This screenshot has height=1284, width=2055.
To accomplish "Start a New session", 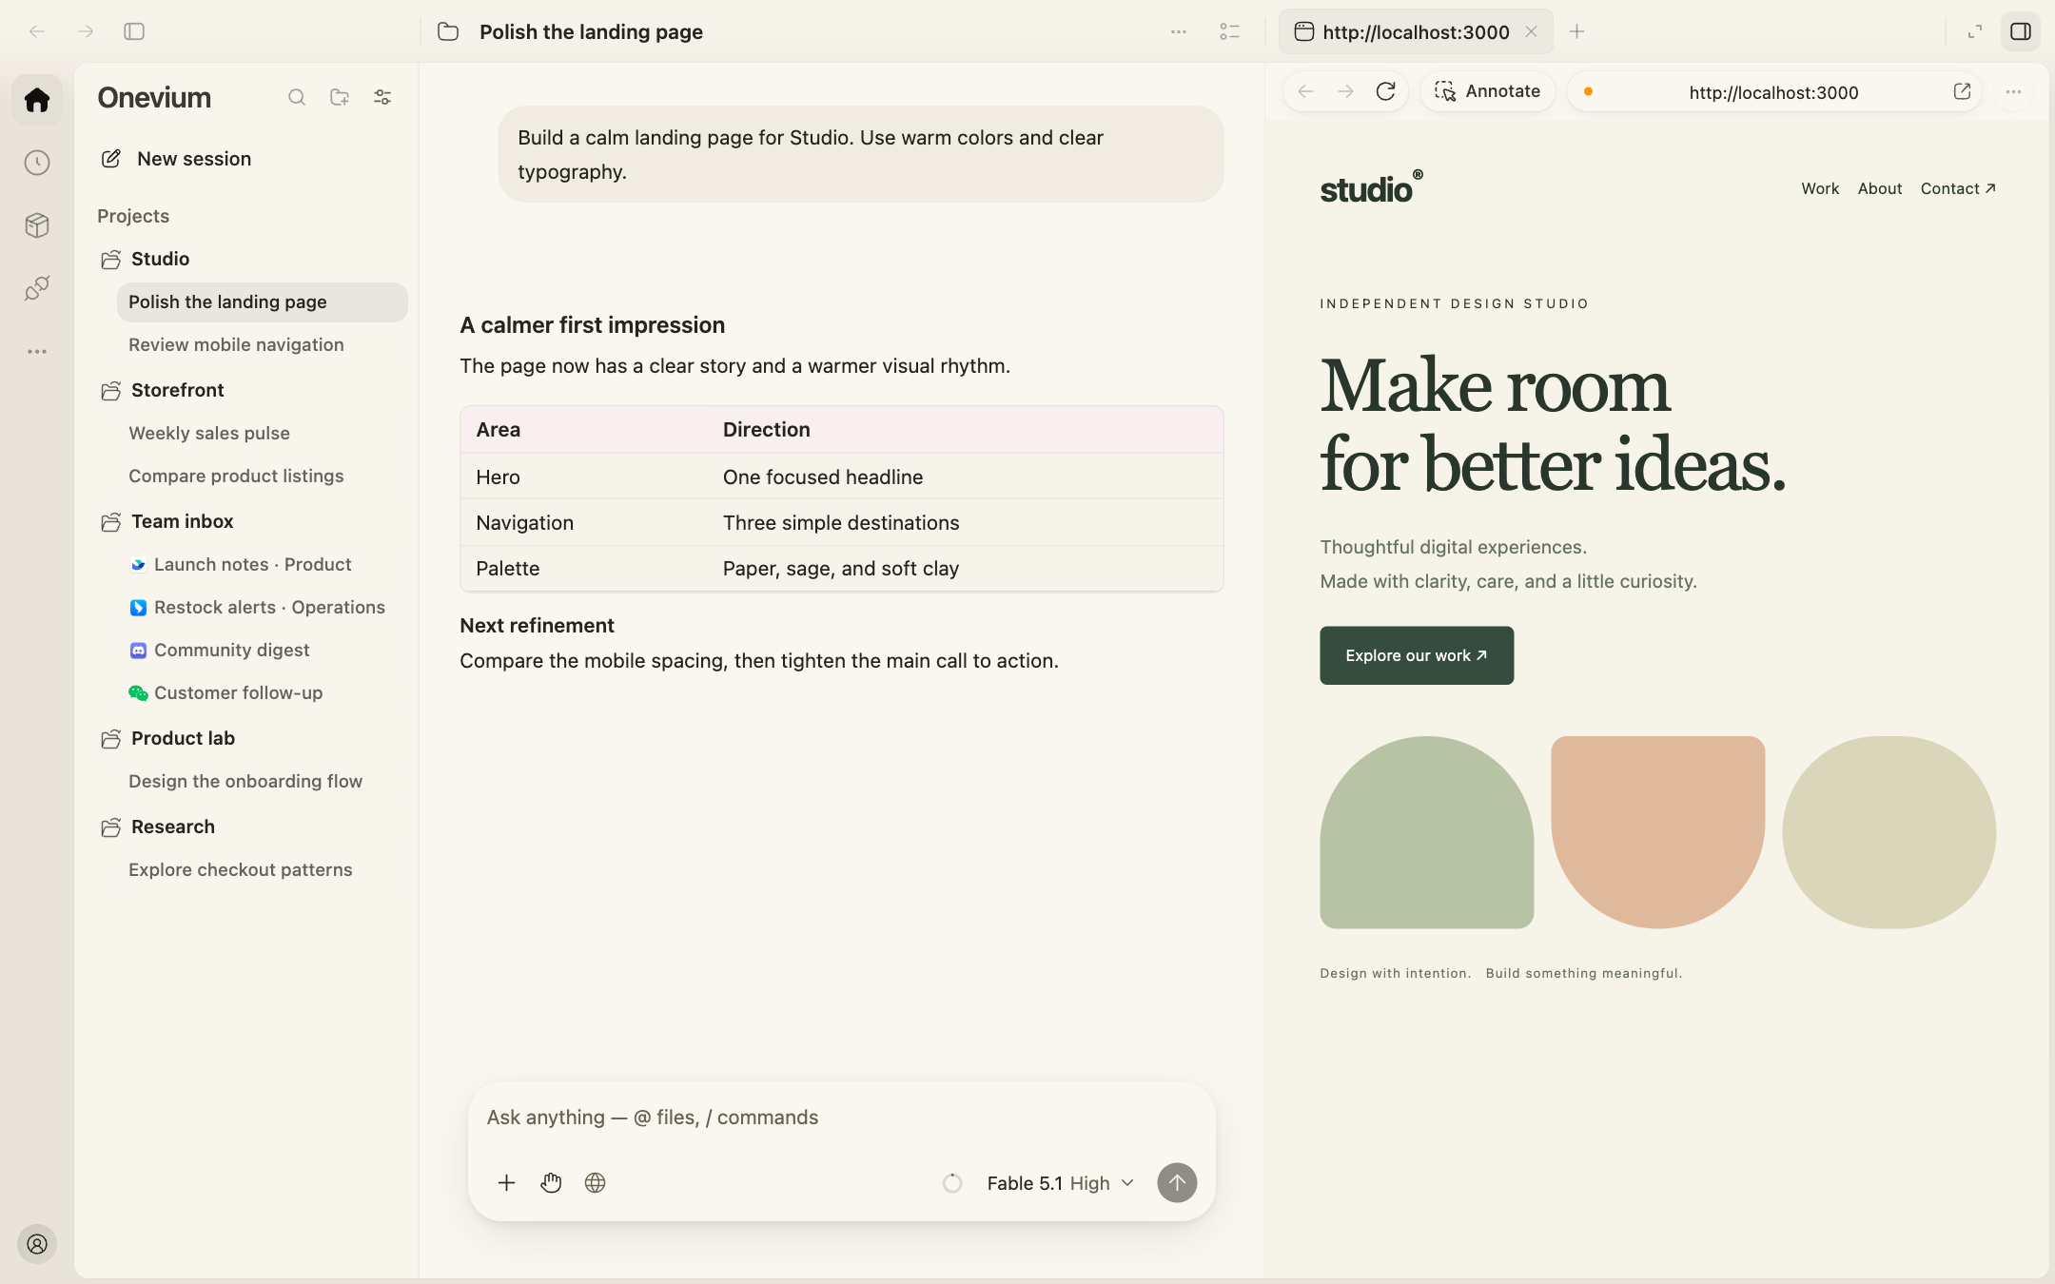I will point(176,159).
